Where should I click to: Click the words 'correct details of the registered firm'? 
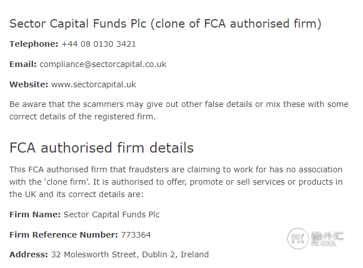[x=82, y=117]
